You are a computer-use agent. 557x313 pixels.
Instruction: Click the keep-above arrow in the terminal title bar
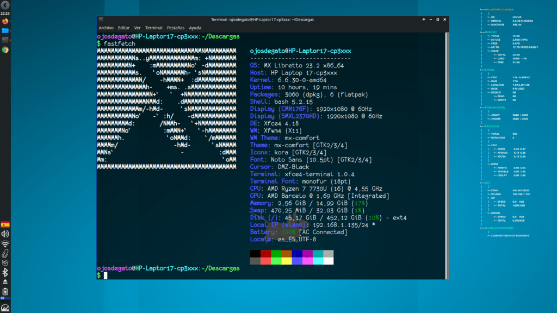tap(424, 20)
